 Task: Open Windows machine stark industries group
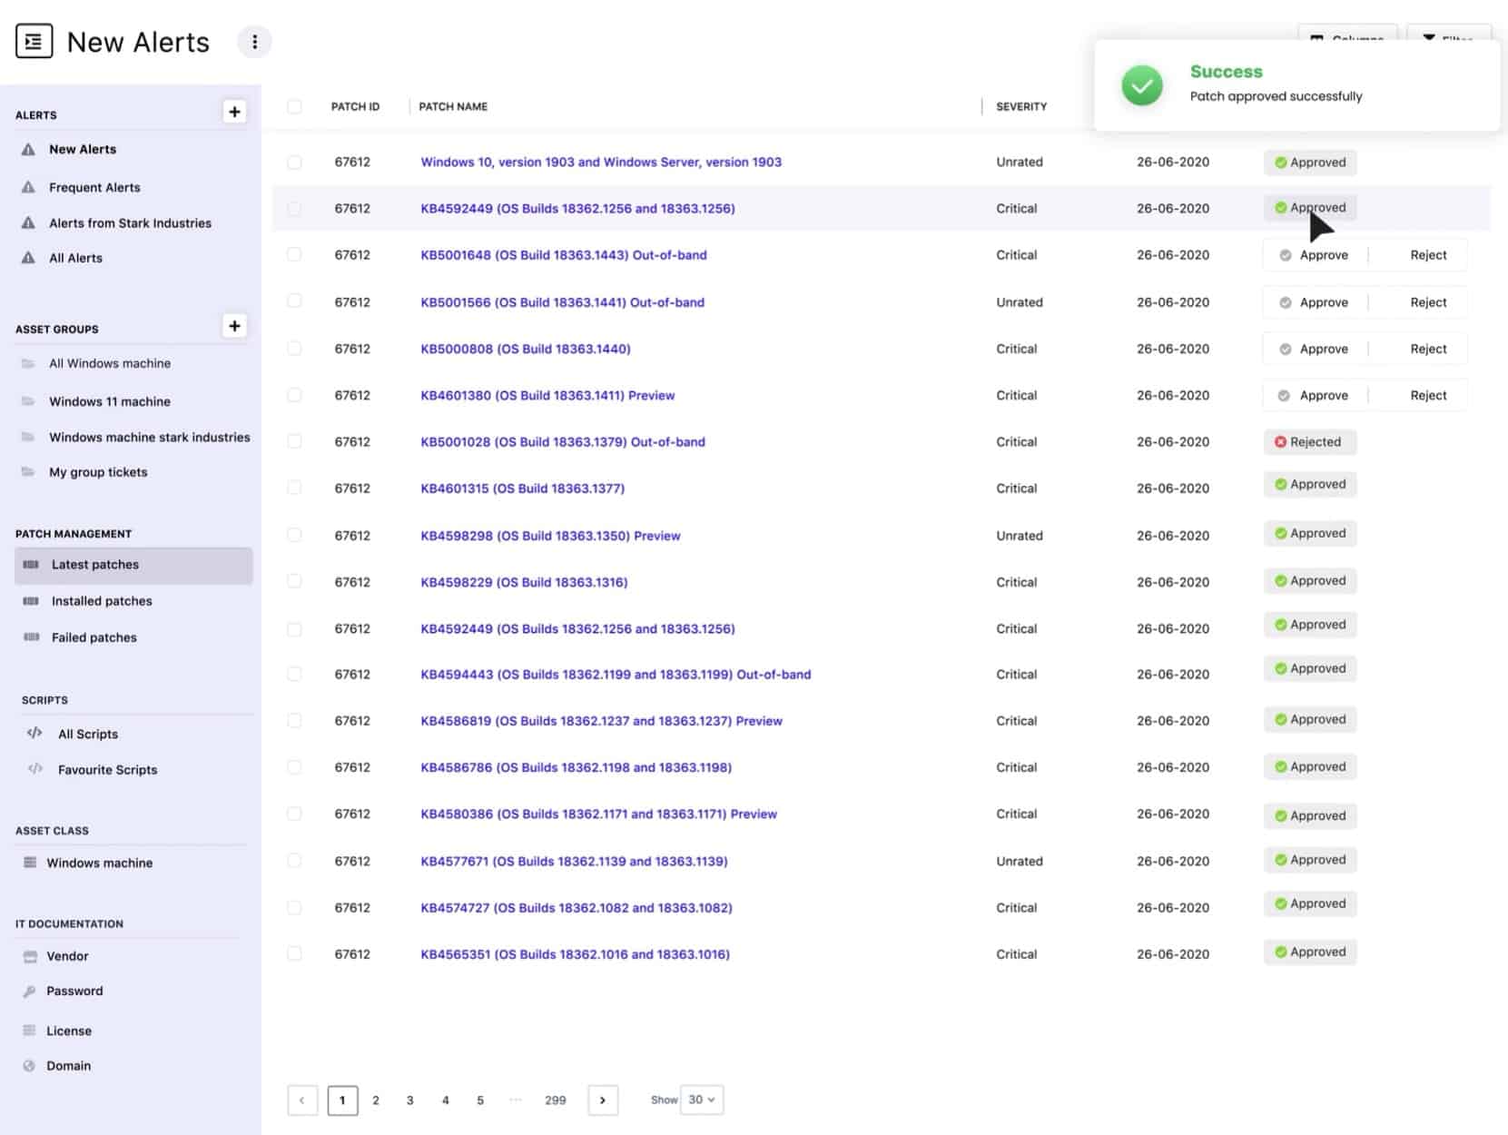coord(150,437)
